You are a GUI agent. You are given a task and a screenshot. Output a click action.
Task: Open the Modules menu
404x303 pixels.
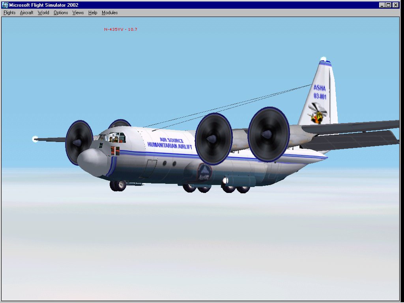(110, 13)
